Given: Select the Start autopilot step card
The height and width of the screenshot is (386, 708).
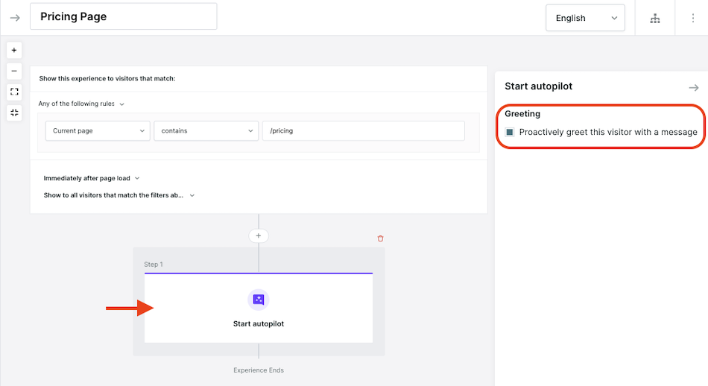Looking at the screenshot, I should point(259,308).
